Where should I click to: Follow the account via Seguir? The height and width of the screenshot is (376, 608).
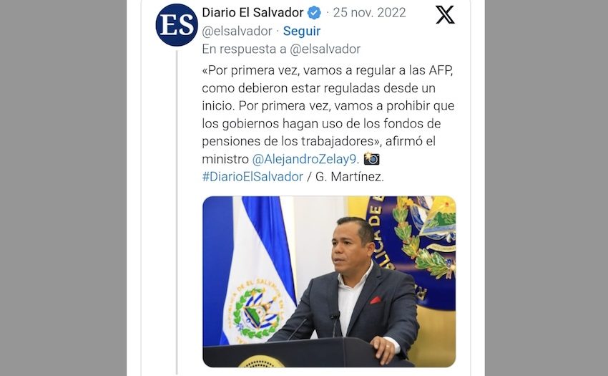302,31
